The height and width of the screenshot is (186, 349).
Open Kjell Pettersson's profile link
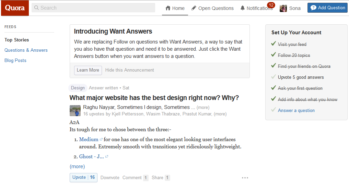(128, 114)
